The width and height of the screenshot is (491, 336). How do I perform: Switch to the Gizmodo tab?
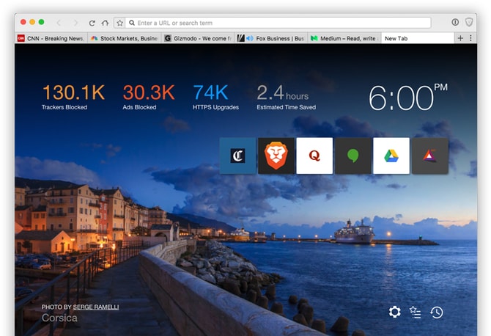[x=198, y=38]
